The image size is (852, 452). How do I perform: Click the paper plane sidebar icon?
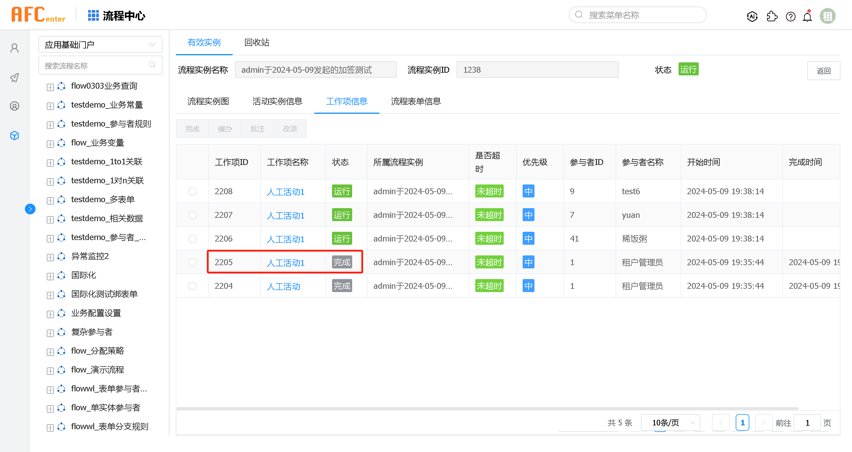click(x=15, y=78)
